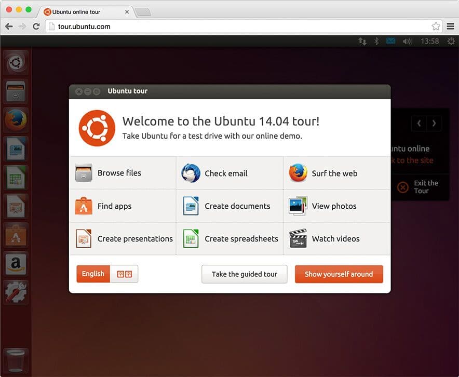
Task: Open Find apps via the Software Center icon
Action: tap(83, 206)
